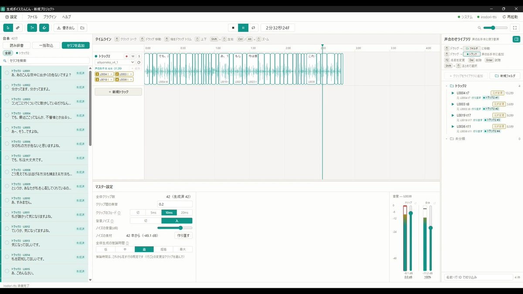Click 作り直す noise rebuild button
The width and height of the screenshot is (523, 294).
[x=183, y=235]
